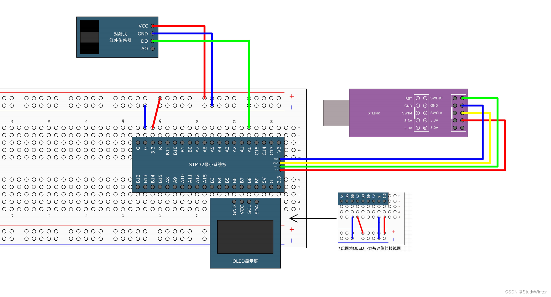
Task: Click the R pin label on the STM32 board
Action: tap(160, 148)
